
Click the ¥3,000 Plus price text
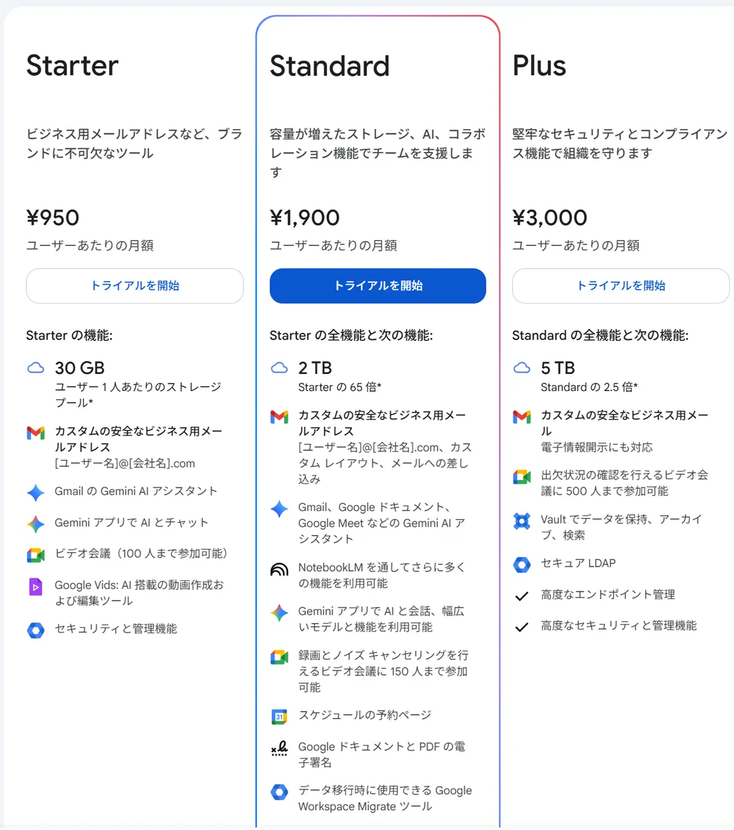[x=549, y=218]
